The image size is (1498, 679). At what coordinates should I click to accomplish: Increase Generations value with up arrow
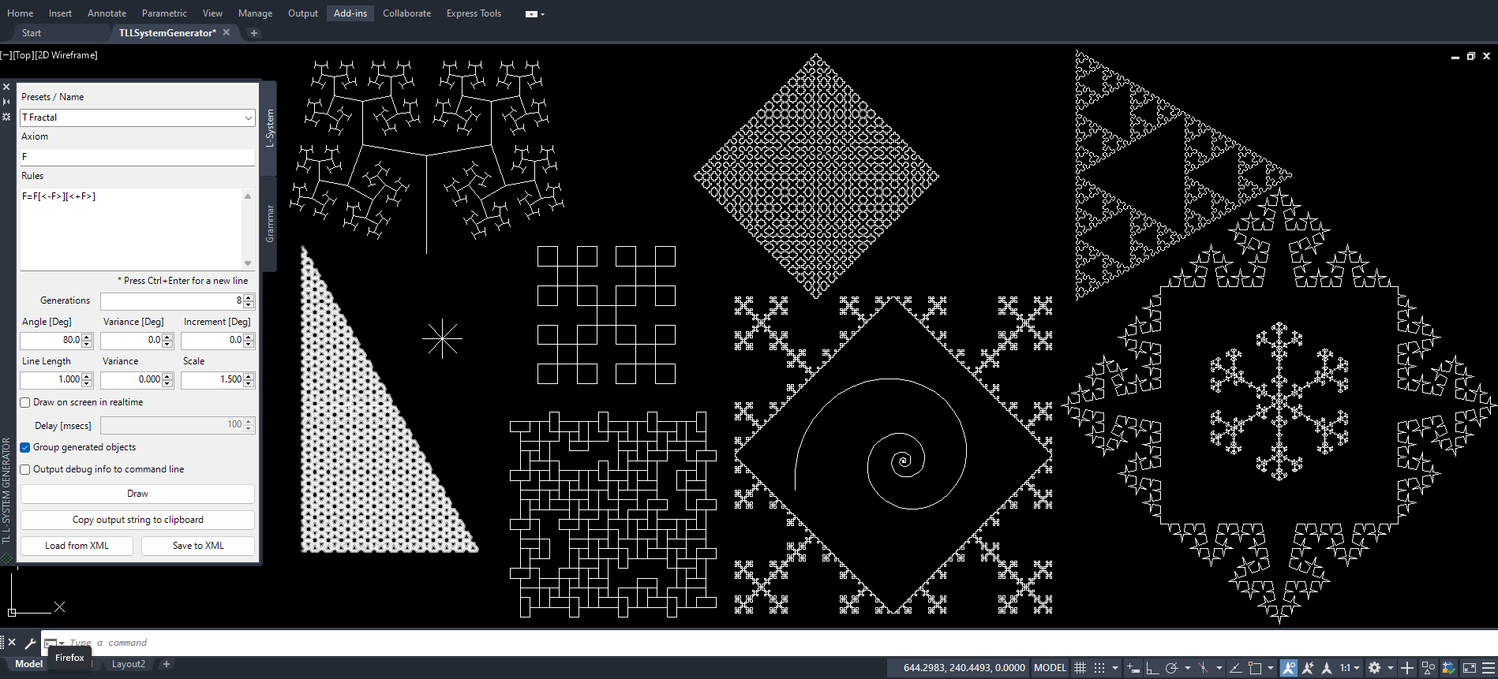point(249,297)
